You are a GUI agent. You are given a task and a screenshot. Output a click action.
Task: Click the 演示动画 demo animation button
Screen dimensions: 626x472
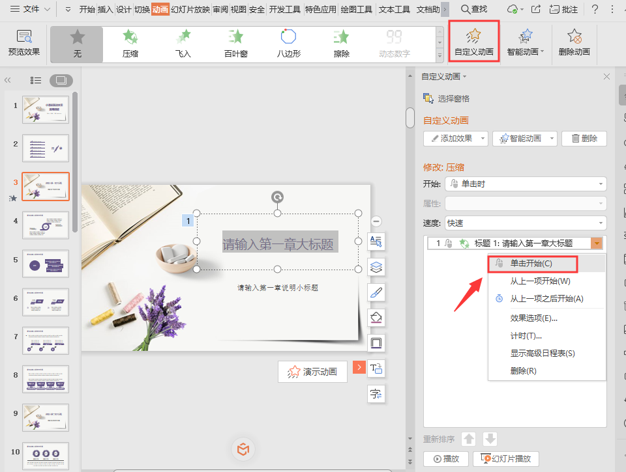click(x=312, y=372)
